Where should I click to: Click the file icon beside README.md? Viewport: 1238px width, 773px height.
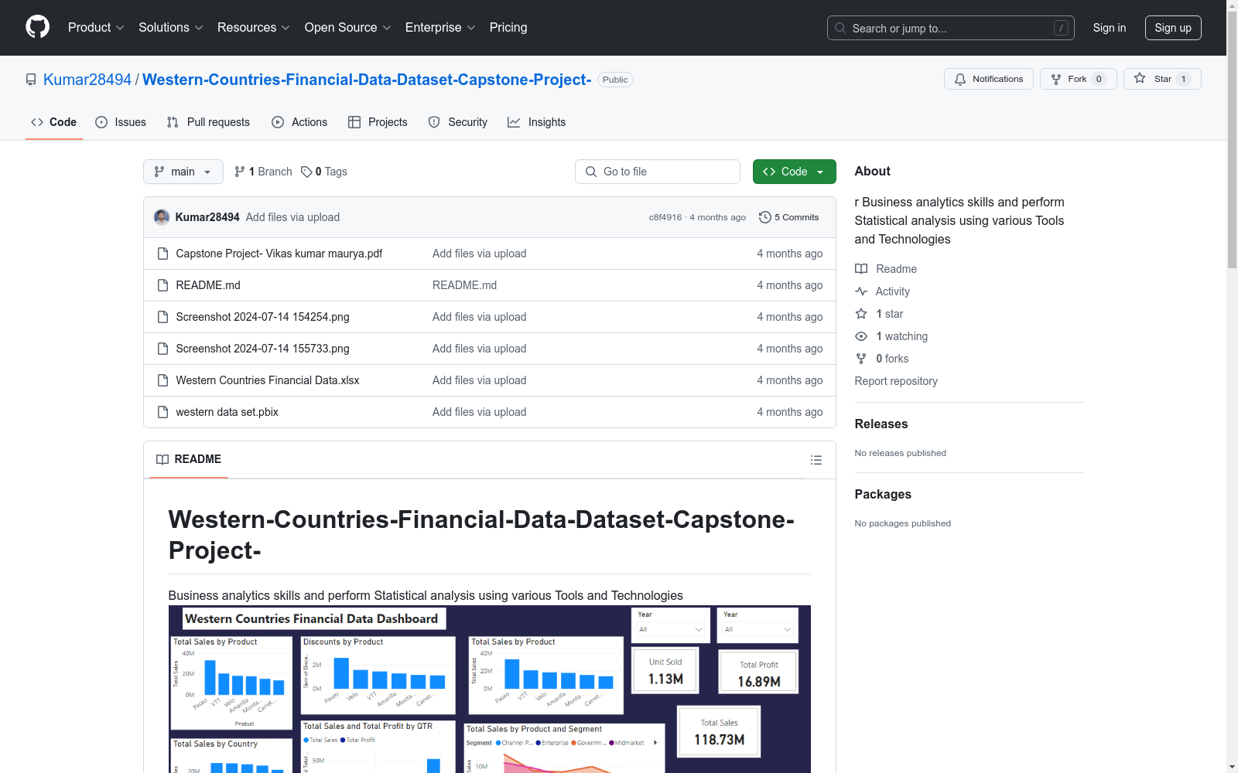(162, 285)
